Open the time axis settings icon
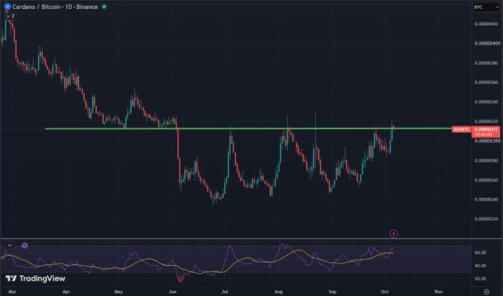 486,292
